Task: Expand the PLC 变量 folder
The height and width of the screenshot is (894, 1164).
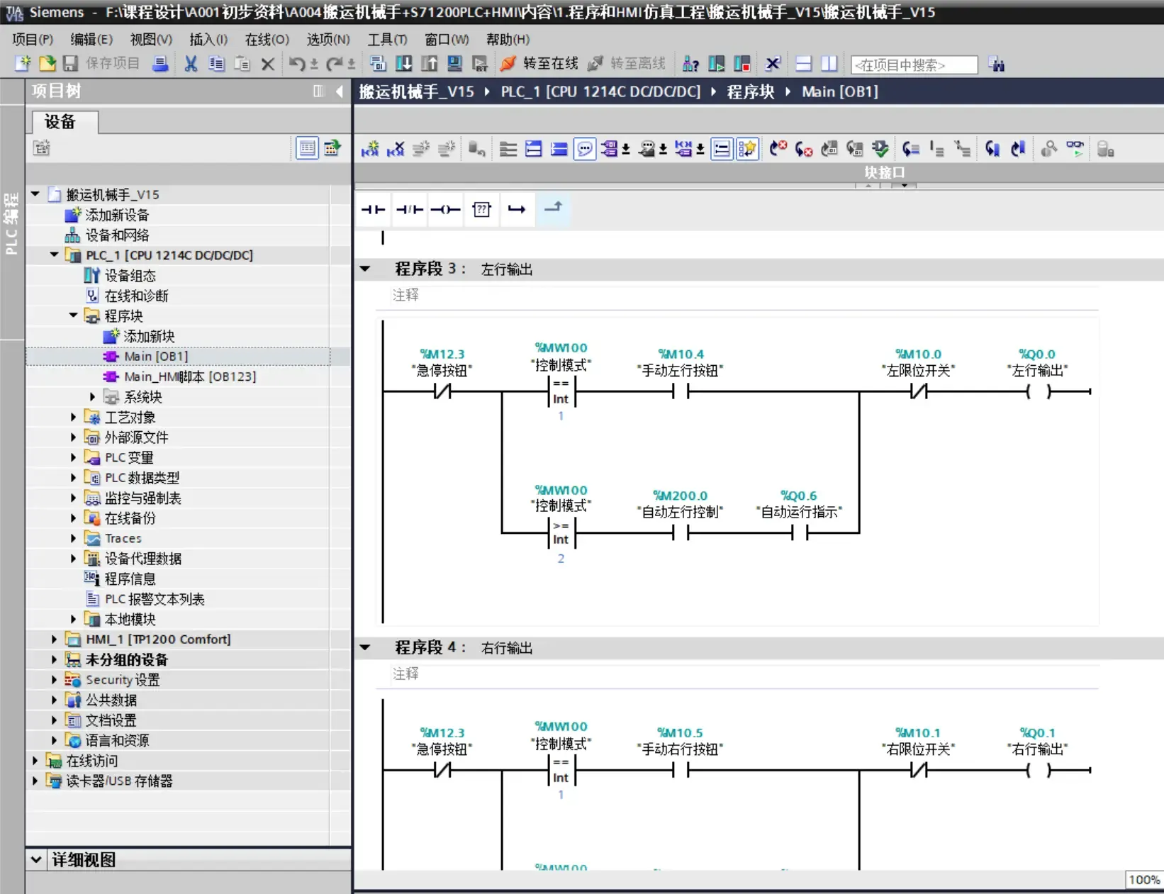Action: [73, 458]
